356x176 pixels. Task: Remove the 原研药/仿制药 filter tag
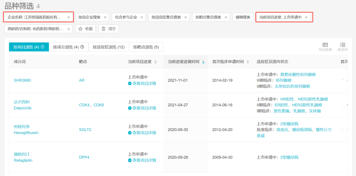(x=69, y=29)
